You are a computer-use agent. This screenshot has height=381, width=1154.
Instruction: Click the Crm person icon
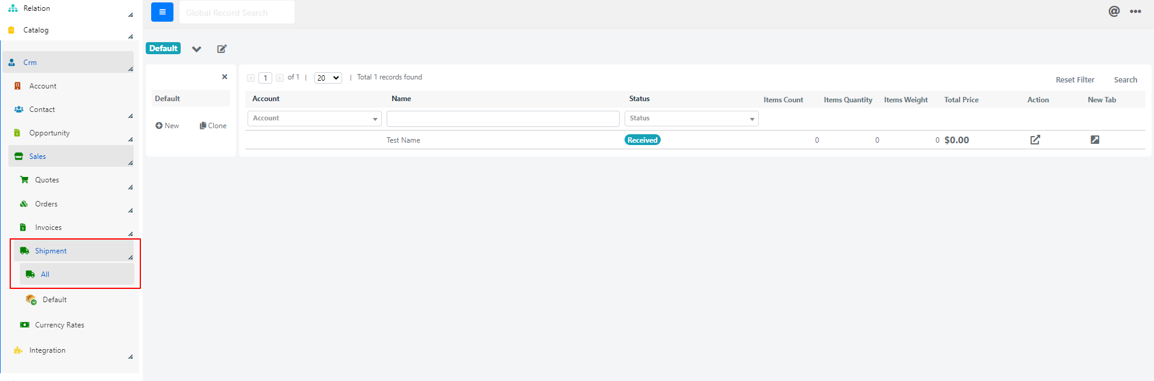pyautogui.click(x=11, y=62)
